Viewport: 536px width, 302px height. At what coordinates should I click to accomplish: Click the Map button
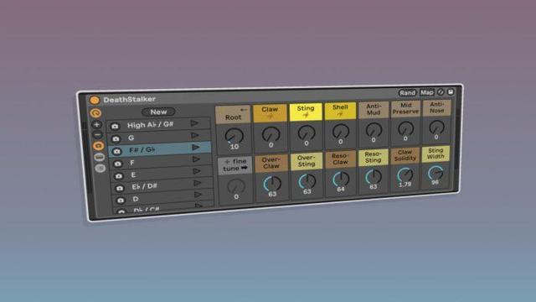click(x=427, y=92)
